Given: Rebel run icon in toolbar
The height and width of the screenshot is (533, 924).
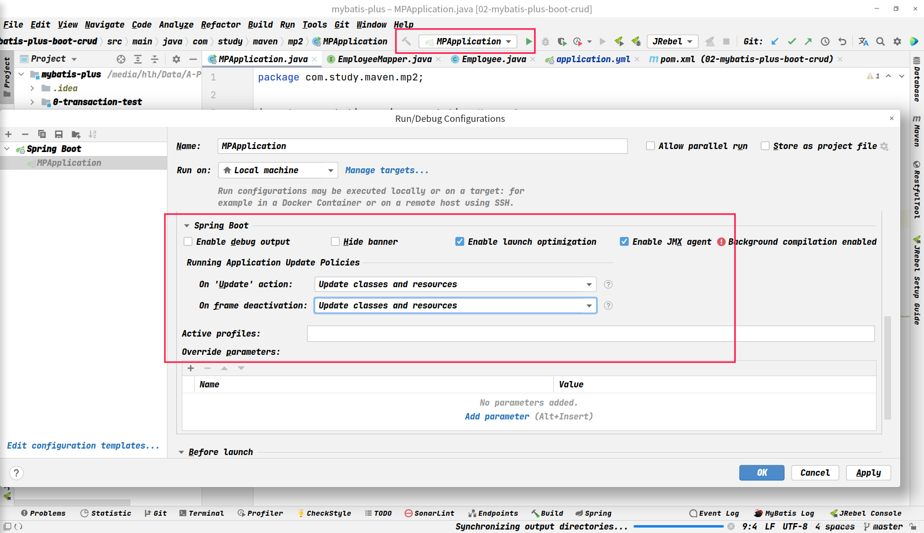Looking at the screenshot, I should [619, 41].
